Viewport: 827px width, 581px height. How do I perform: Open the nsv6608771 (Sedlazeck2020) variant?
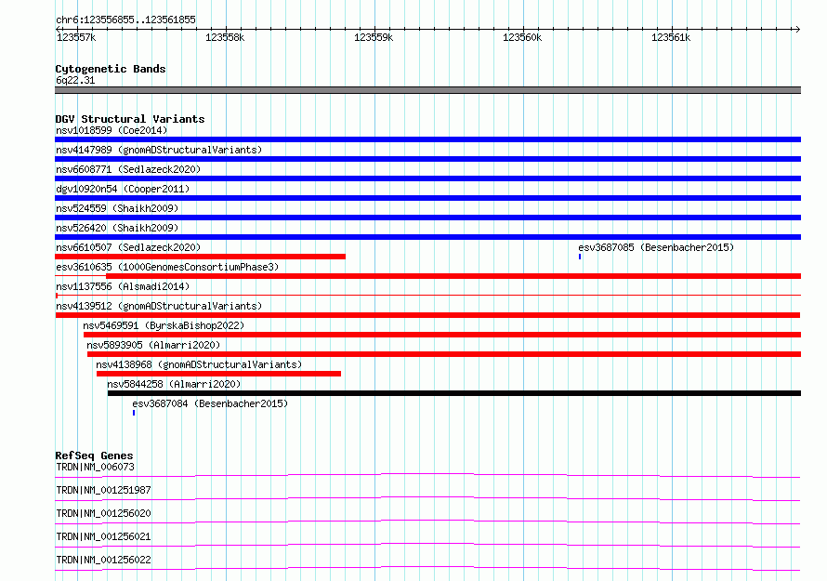tap(128, 169)
